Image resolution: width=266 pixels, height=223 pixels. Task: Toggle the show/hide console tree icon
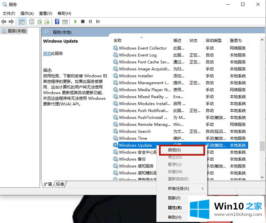tap(22, 21)
